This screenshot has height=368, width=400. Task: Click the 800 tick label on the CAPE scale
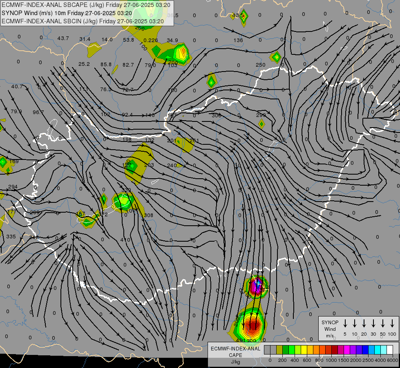tap(319, 360)
